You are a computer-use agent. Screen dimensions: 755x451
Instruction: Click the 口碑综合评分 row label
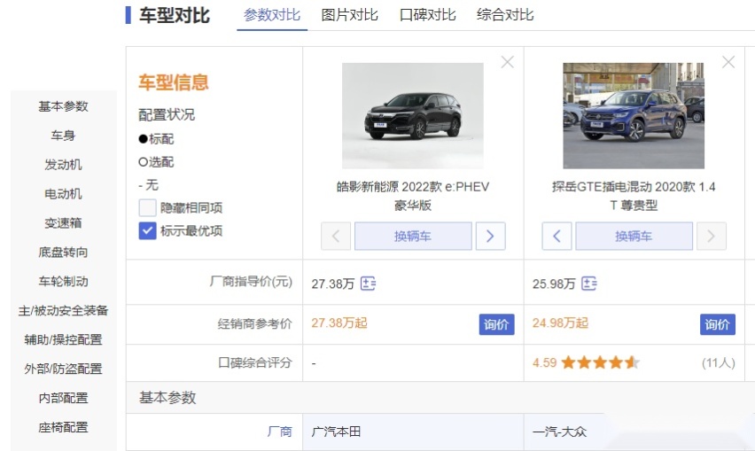pyautogui.click(x=254, y=363)
